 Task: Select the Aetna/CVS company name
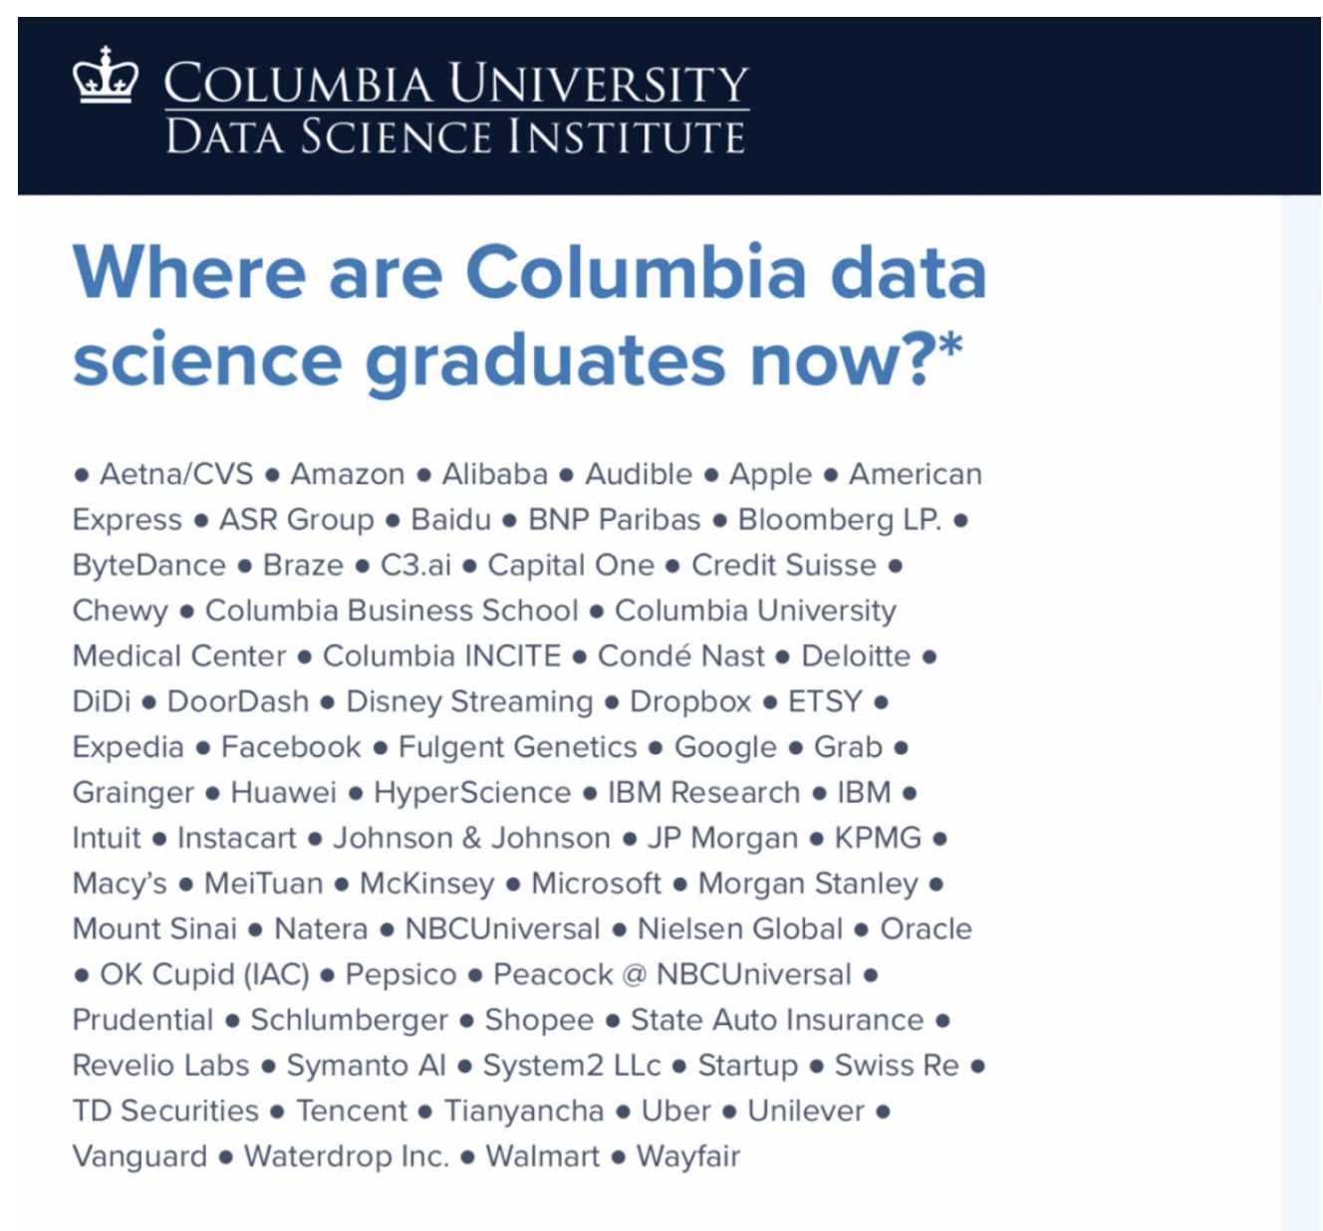tap(176, 474)
